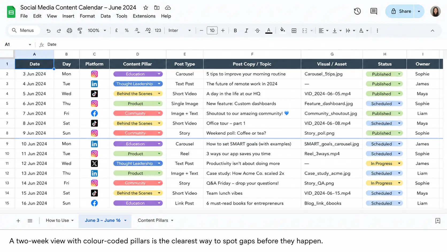
Task: Open text rotation options
Action: tap(364, 31)
